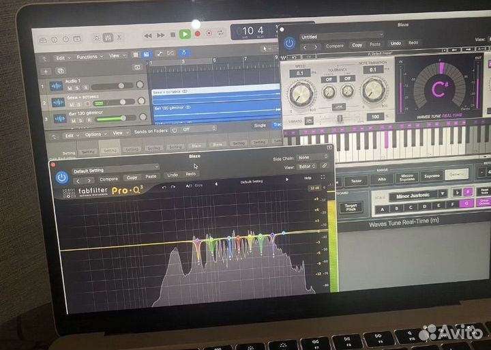Click Compare in the Pro-Q 3 window
491x350 pixels.
point(108,177)
